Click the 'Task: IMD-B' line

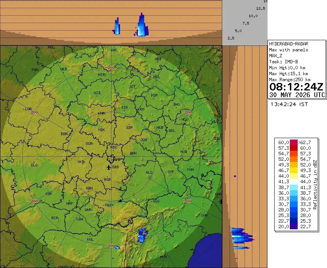[284, 62]
